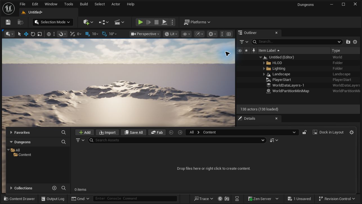The height and width of the screenshot is (204, 362).
Task: Open the Perspective viewport dropdown
Action: (x=145, y=34)
